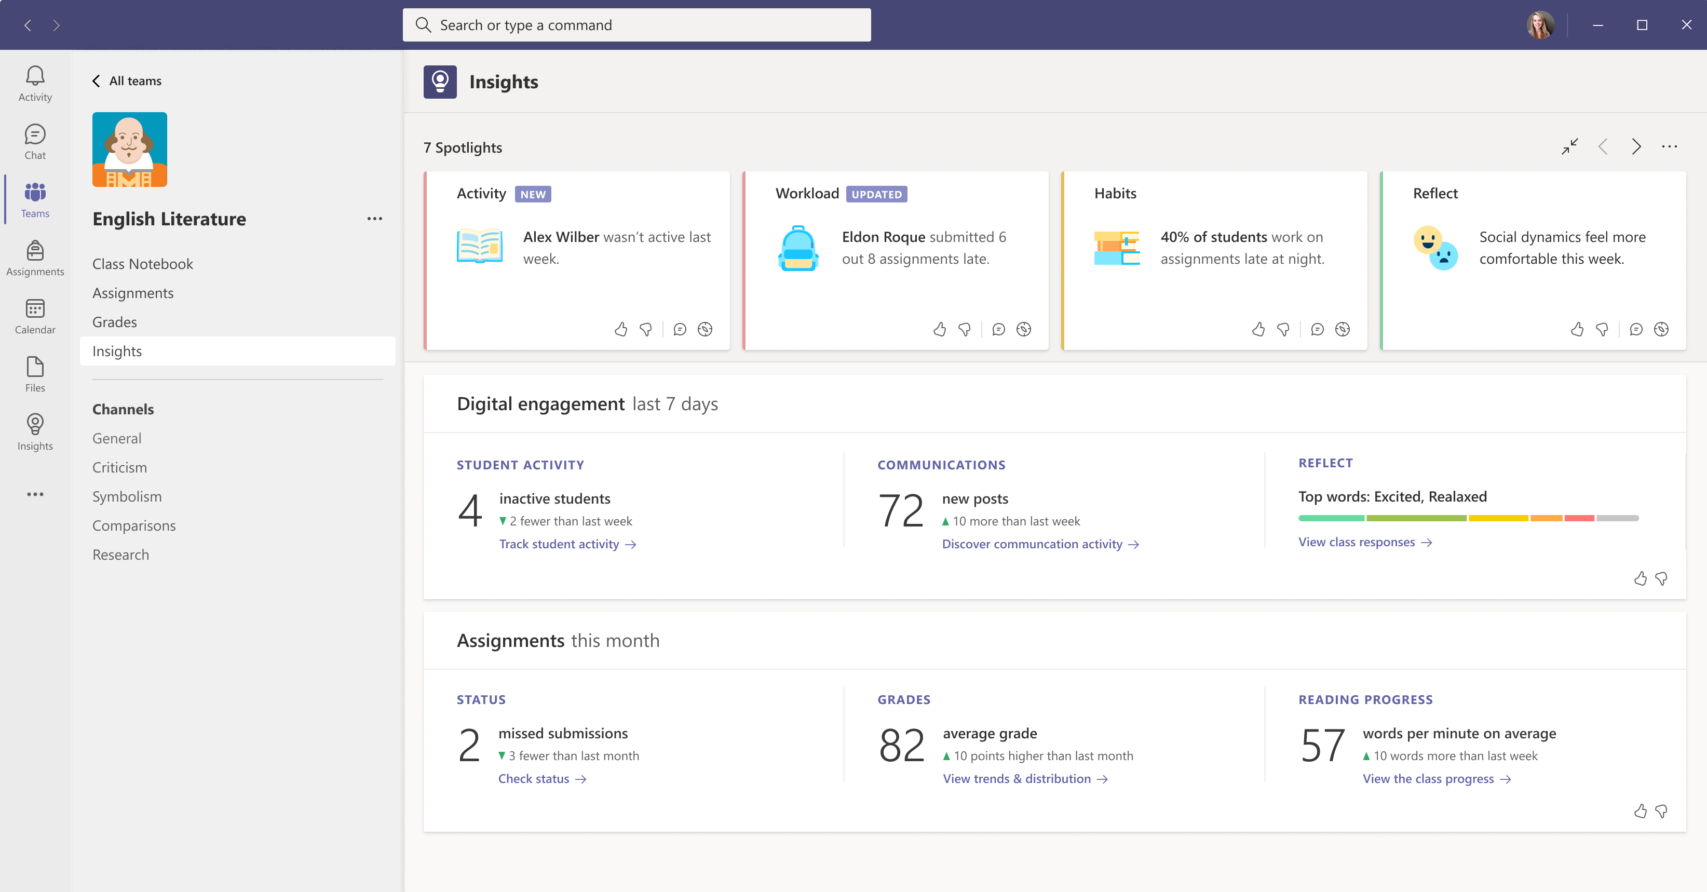Image resolution: width=1707 pixels, height=892 pixels.
Task: Collapse the 7 Spotlights section
Action: [1569, 146]
